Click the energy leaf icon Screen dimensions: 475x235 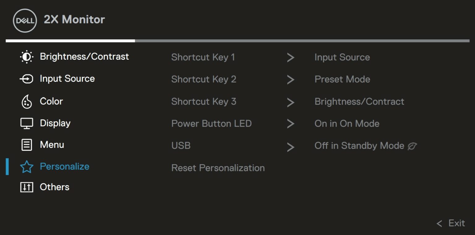[x=412, y=146]
